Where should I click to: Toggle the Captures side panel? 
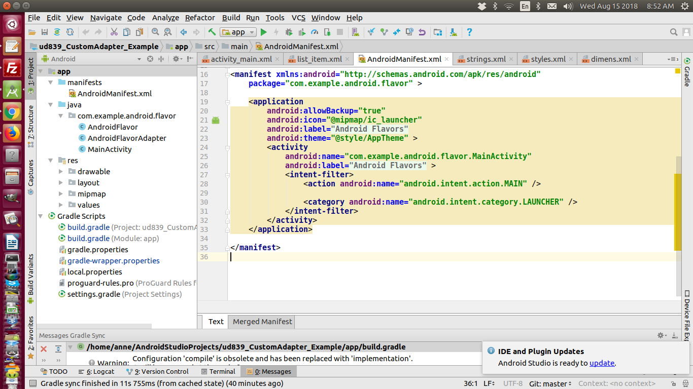[30, 177]
